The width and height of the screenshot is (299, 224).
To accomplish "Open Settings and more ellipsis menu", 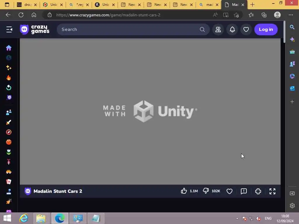I will [291, 15].
